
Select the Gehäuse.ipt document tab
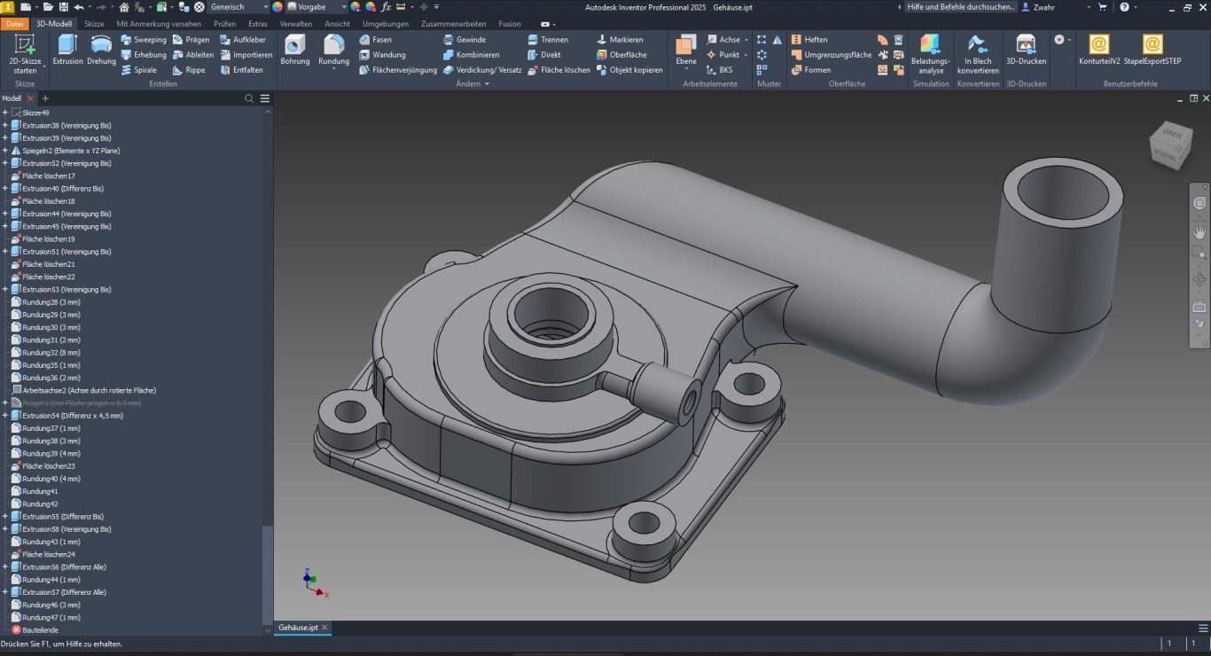(297, 628)
